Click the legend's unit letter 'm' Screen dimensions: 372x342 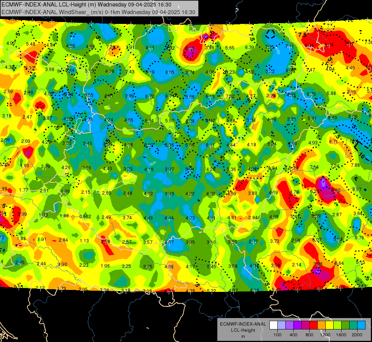tap(243, 337)
